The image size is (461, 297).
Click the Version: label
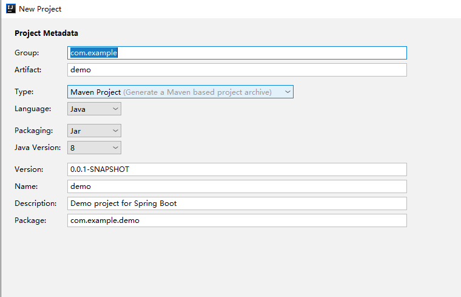click(x=29, y=169)
